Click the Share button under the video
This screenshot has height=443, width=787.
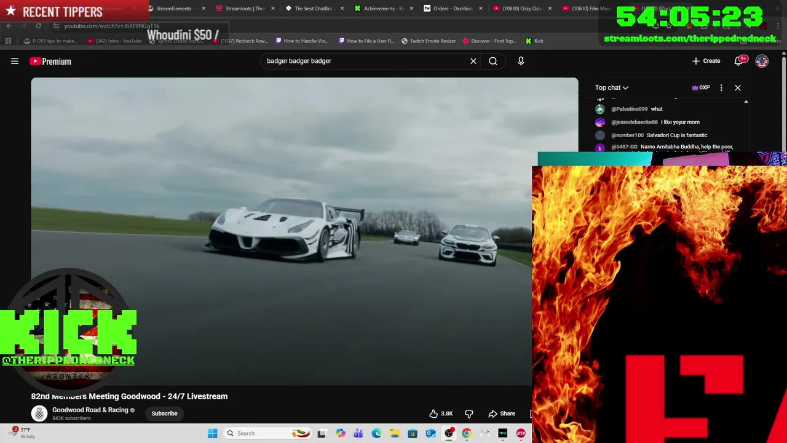(502, 413)
